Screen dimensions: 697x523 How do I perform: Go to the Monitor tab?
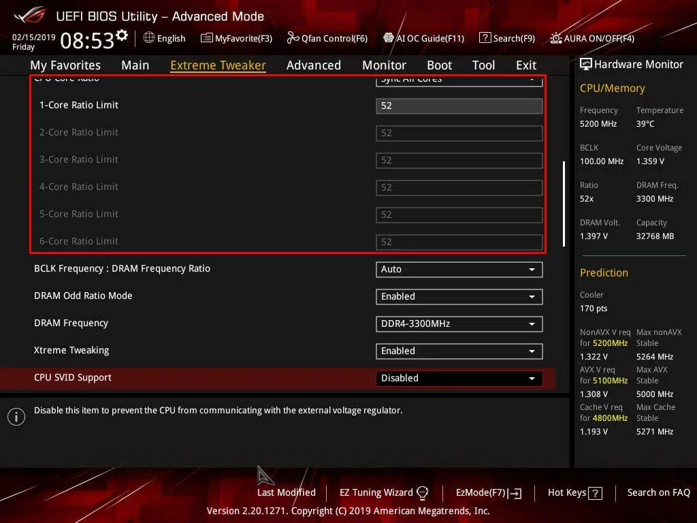pos(384,65)
